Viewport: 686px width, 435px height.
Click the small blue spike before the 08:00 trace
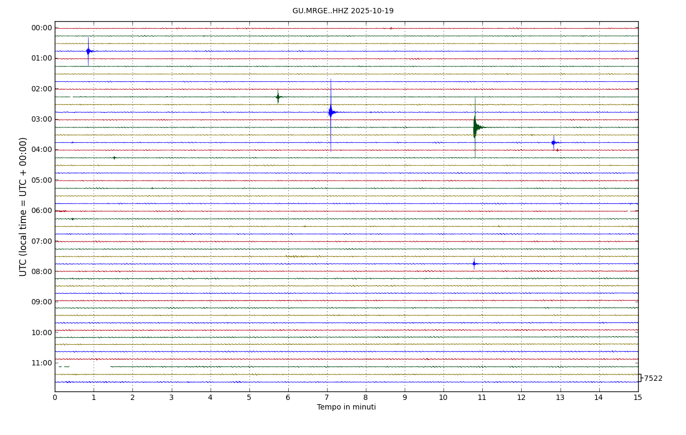(474, 263)
